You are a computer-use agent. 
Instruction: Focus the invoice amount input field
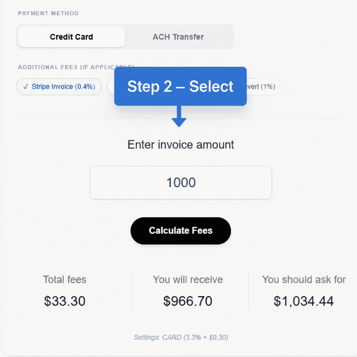[181, 183]
